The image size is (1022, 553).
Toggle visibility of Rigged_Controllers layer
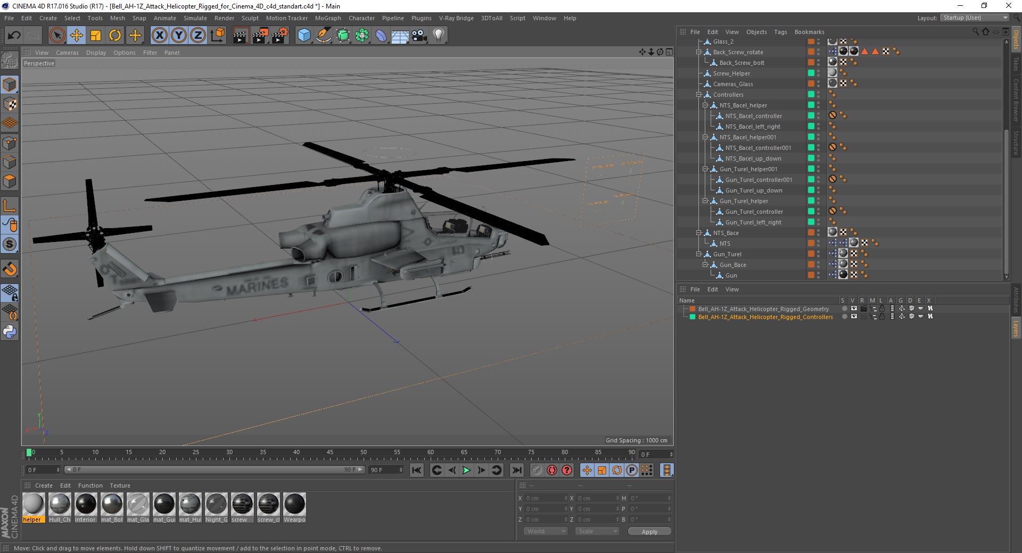854,316
